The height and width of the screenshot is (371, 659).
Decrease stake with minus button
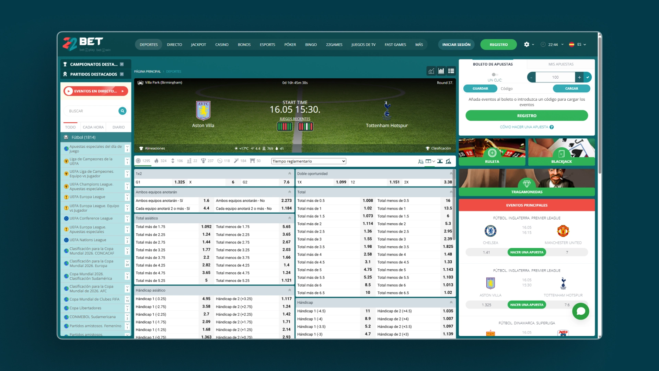531,77
